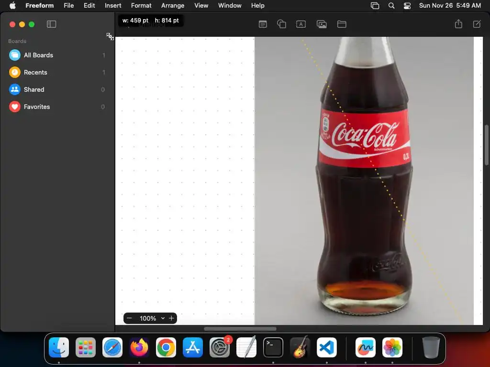This screenshot has height=367, width=490.
Task: Toggle the sidebar panel button
Action: (51, 24)
